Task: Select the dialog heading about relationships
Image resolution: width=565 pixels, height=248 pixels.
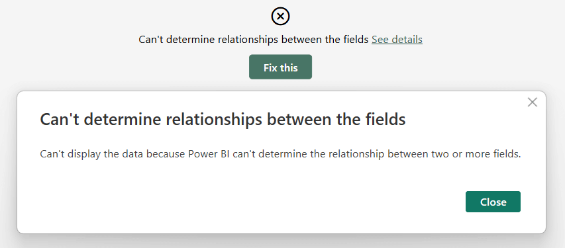Action: 223,119
